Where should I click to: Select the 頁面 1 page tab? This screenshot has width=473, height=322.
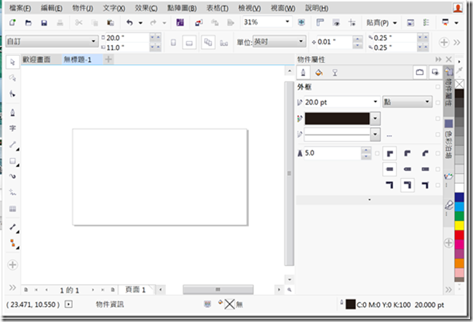pyautogui.click(x=136, y=289)
